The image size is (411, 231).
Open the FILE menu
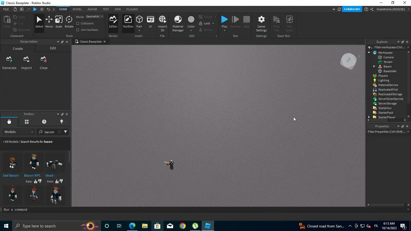[6, 9]
